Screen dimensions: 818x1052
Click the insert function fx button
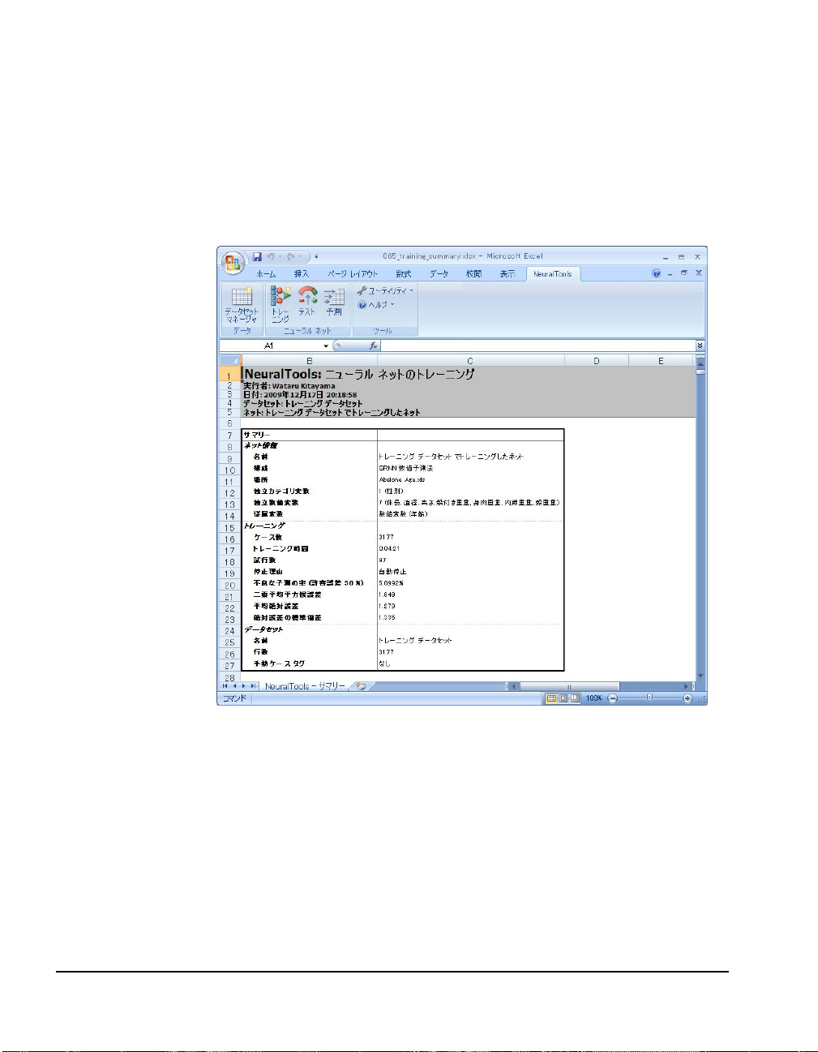[x=373, y=346]
